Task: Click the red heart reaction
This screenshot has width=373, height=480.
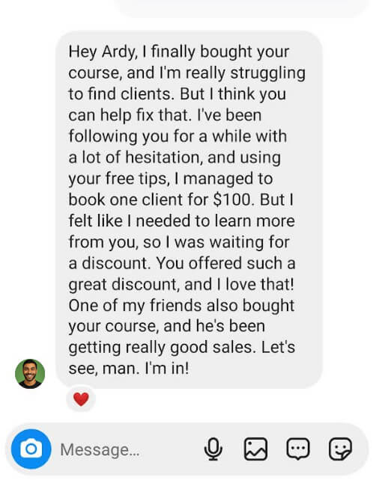Action: tap(81, 399)
